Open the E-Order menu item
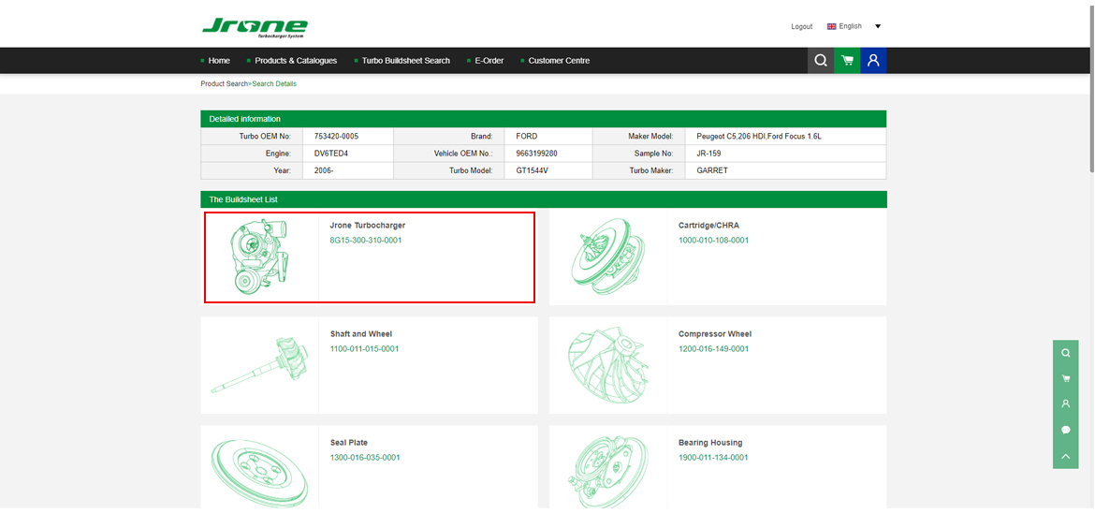Image resolution: width=1095 pixels, height=528 pixels. pos(489,61)
